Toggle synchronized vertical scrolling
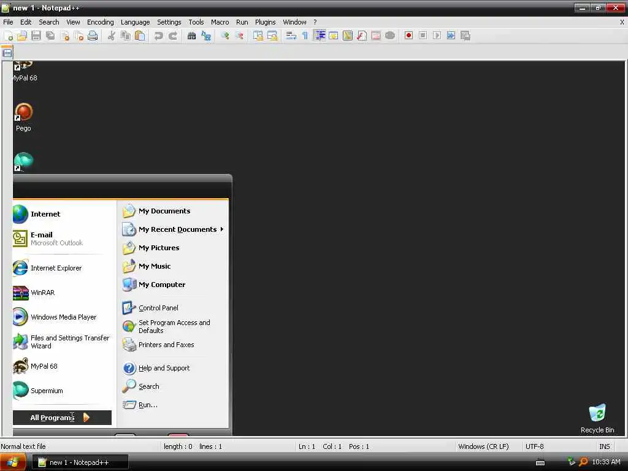Image resolution: width=628 pixels, height=471 pixels. 258,36
